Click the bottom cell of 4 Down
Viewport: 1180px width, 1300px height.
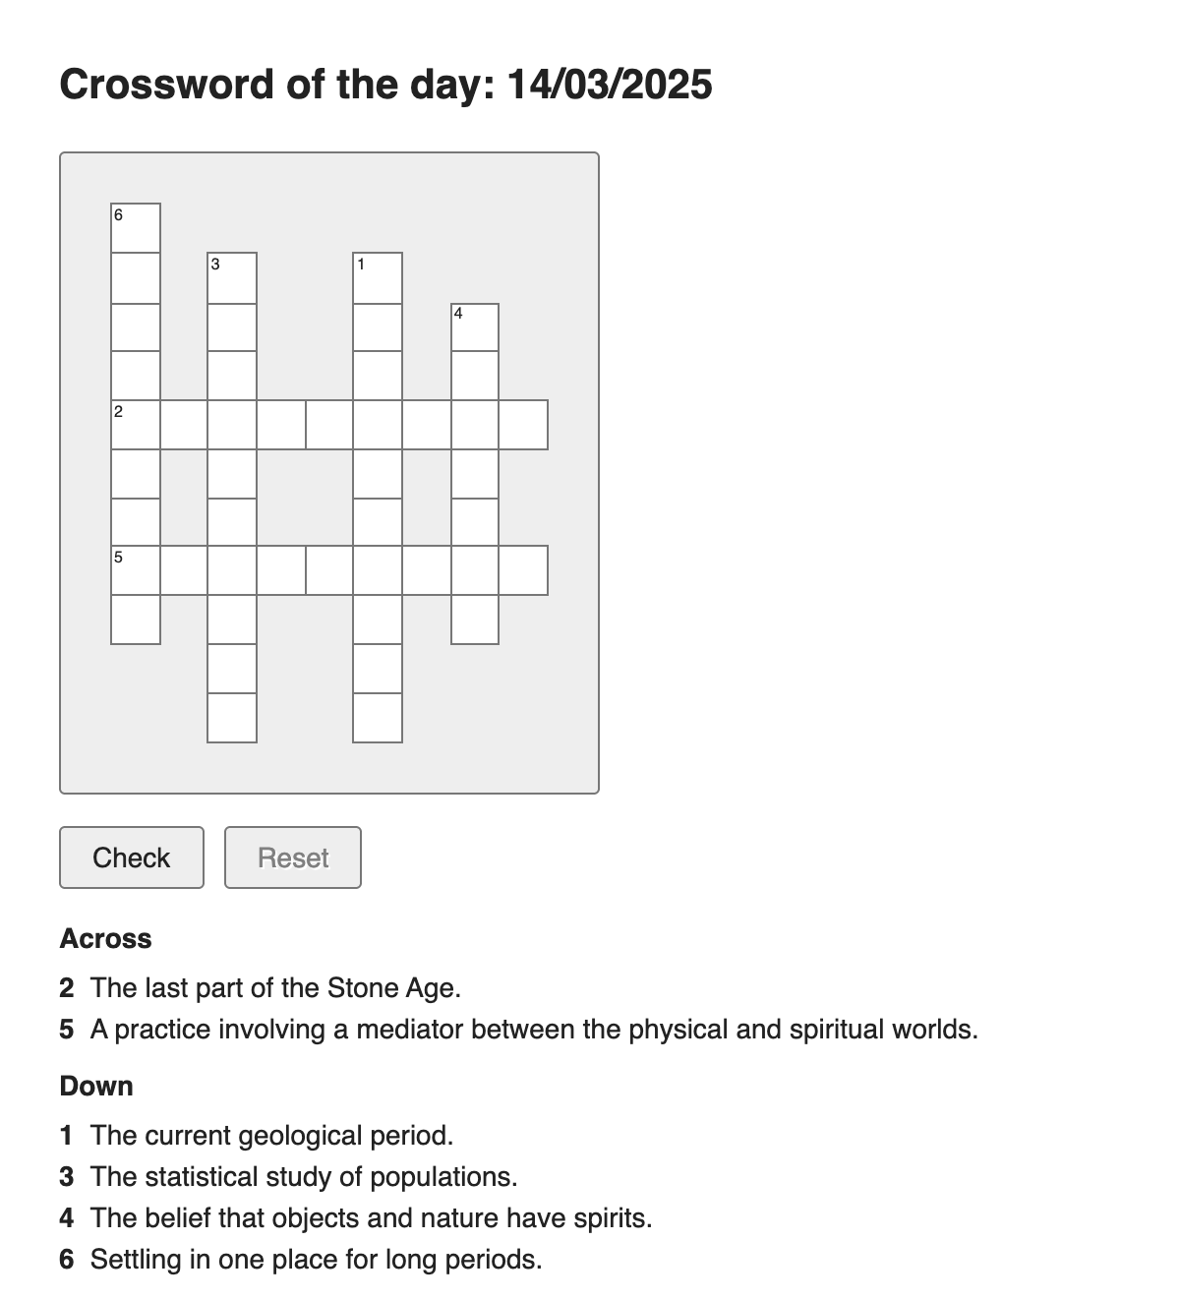pyautogui.click(x=475, y=620)
